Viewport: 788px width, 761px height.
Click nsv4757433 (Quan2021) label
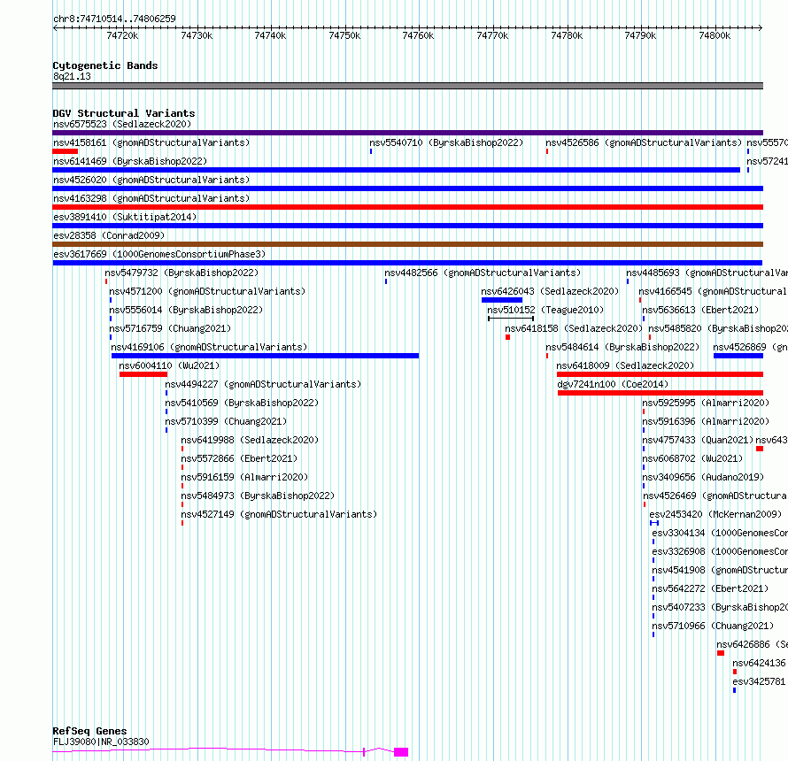(x=698, y=440)
